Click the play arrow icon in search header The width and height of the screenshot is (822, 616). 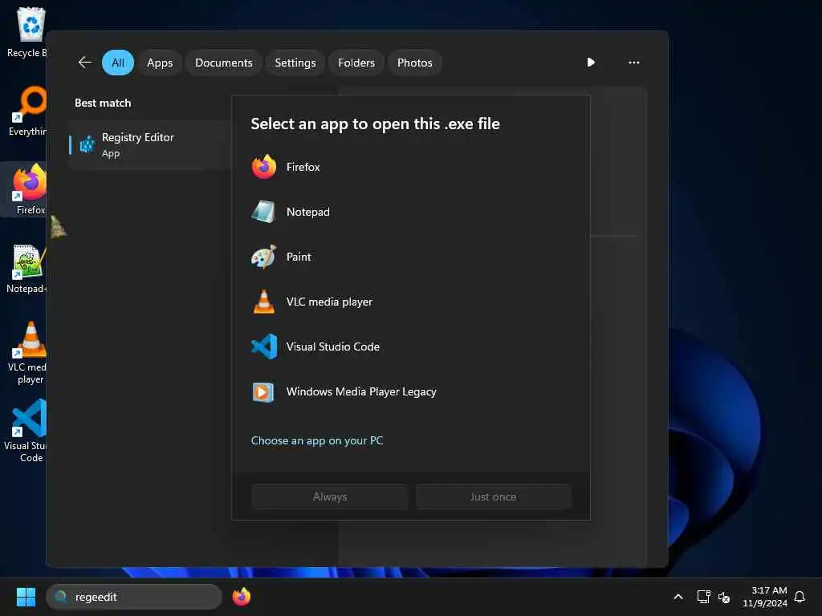tap(591, 63)
